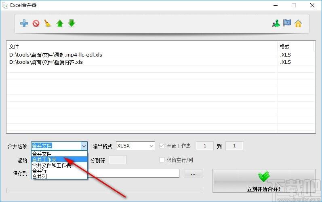Click the Excel合并器 app icon in title bar
This screenshot has height=202, width=322.
click(5, 5)
